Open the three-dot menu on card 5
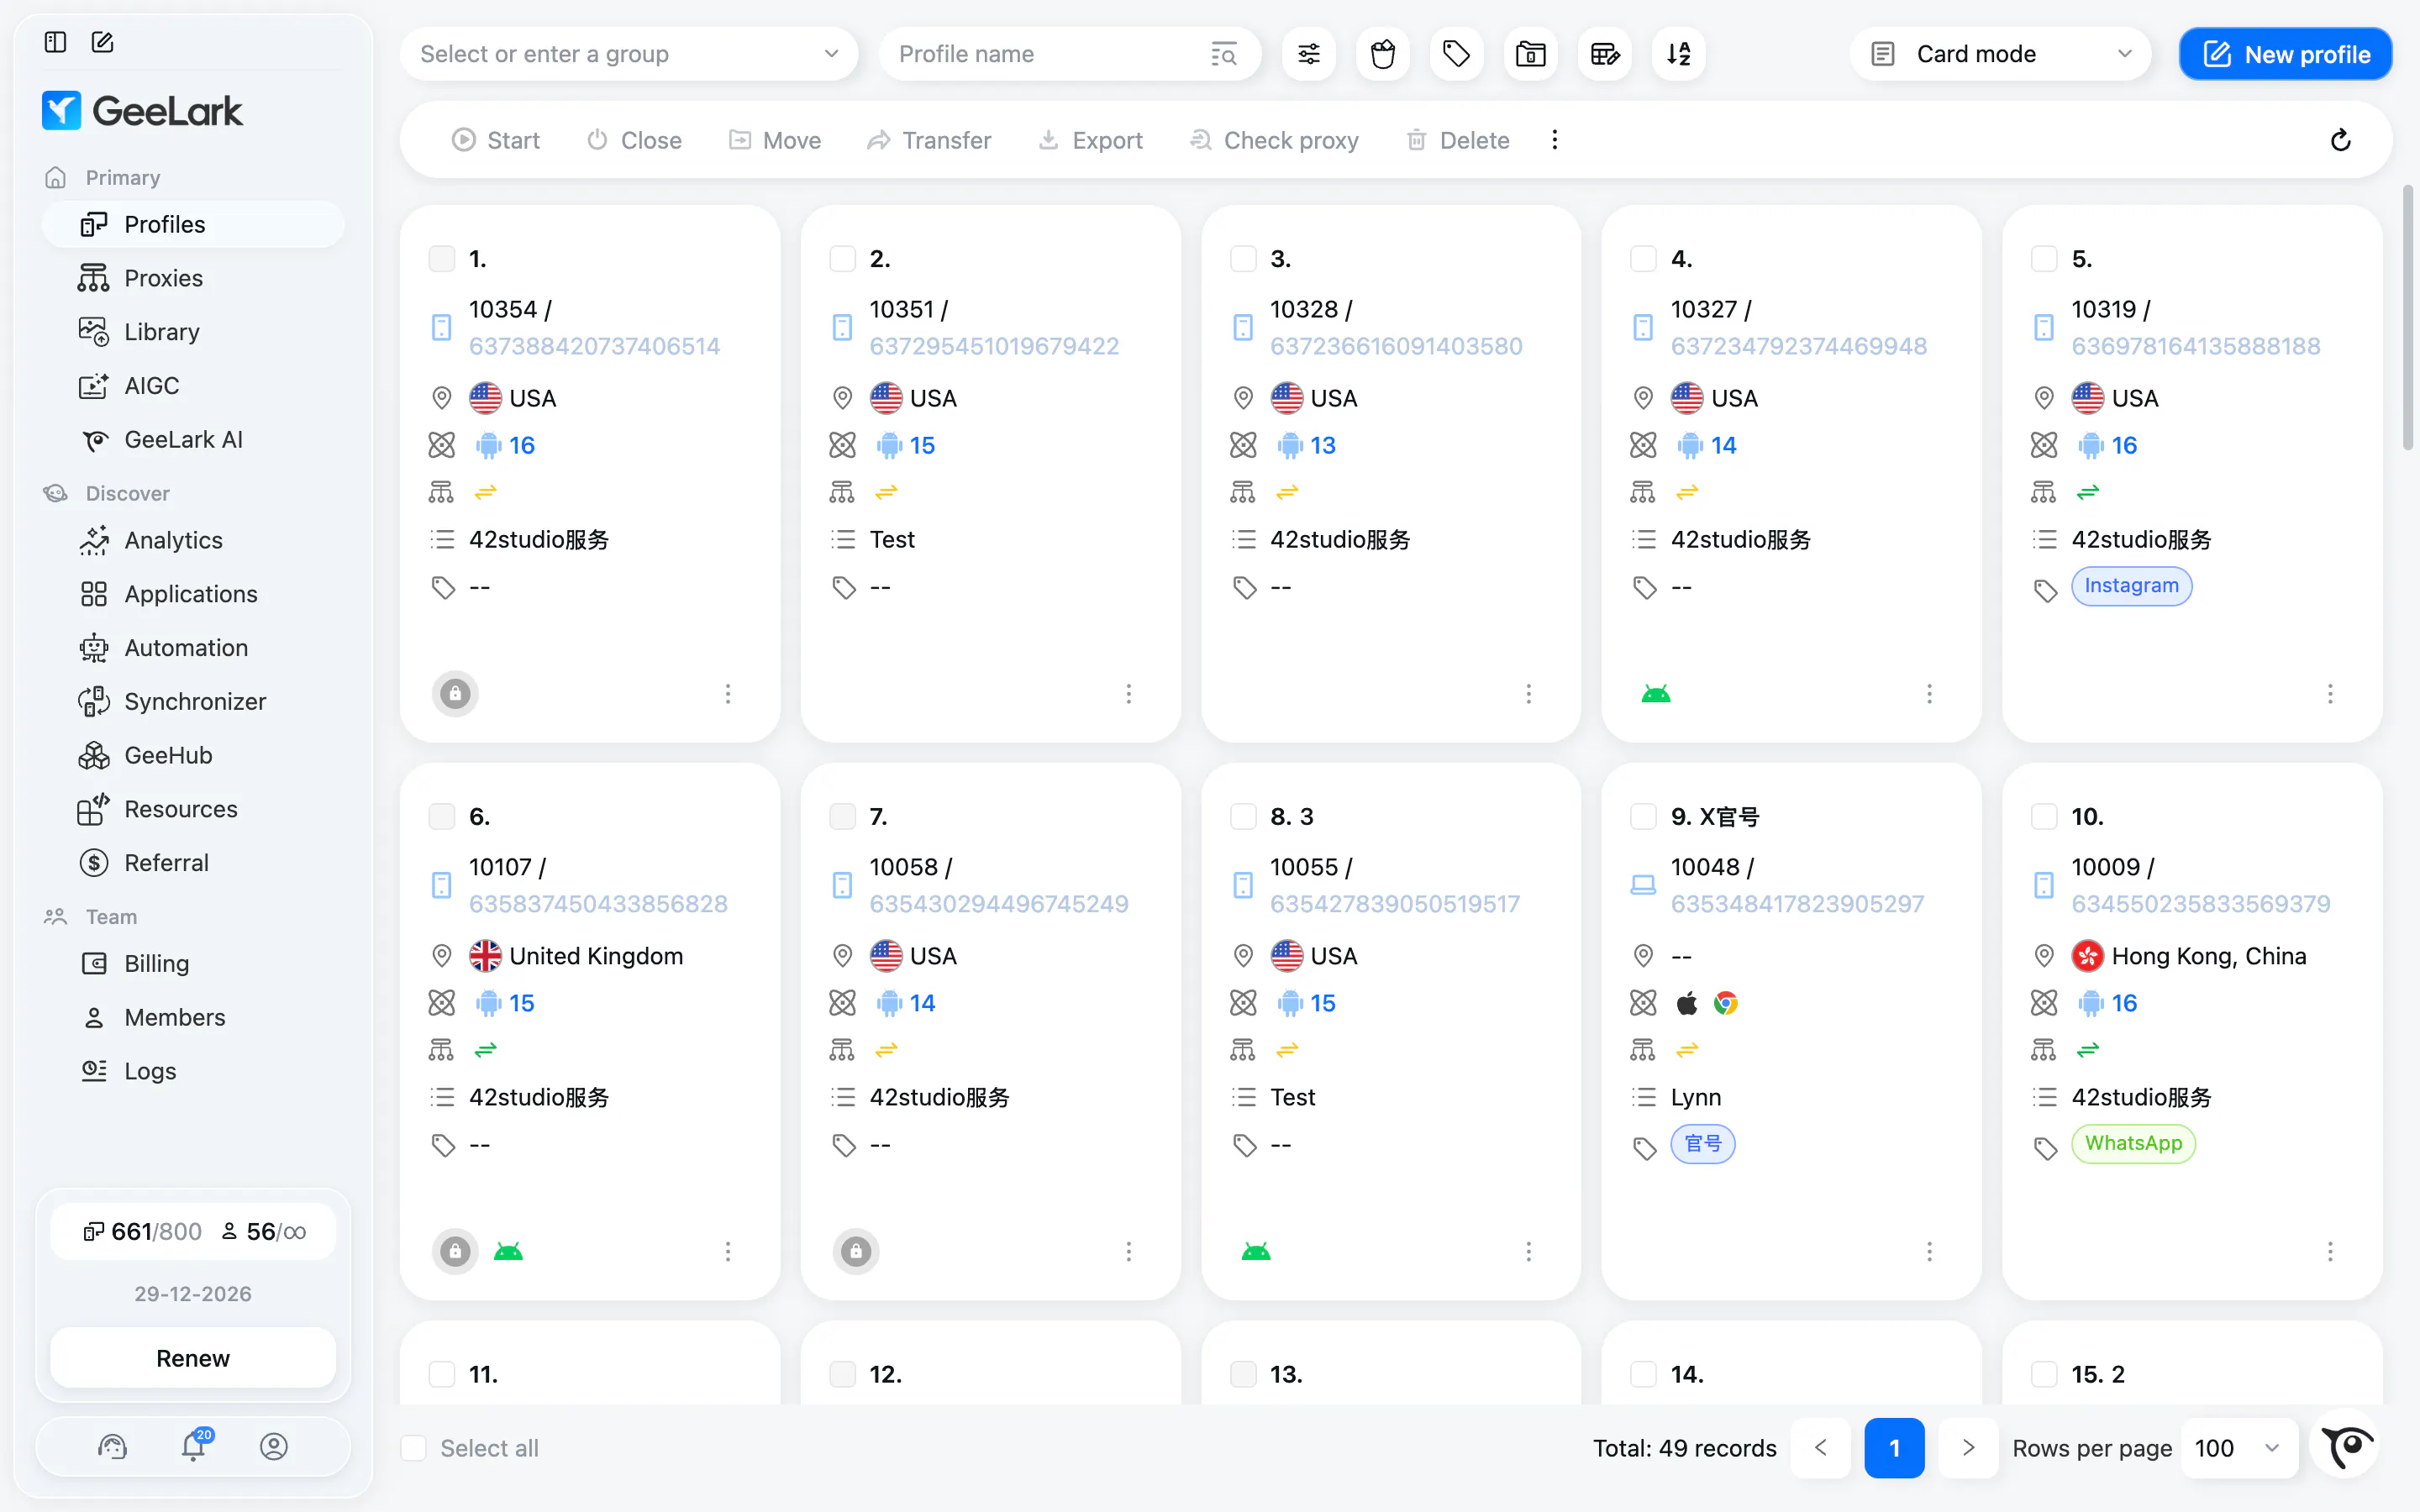This screenshot has width=2420, height=1512. click(x=2330, y=694)
